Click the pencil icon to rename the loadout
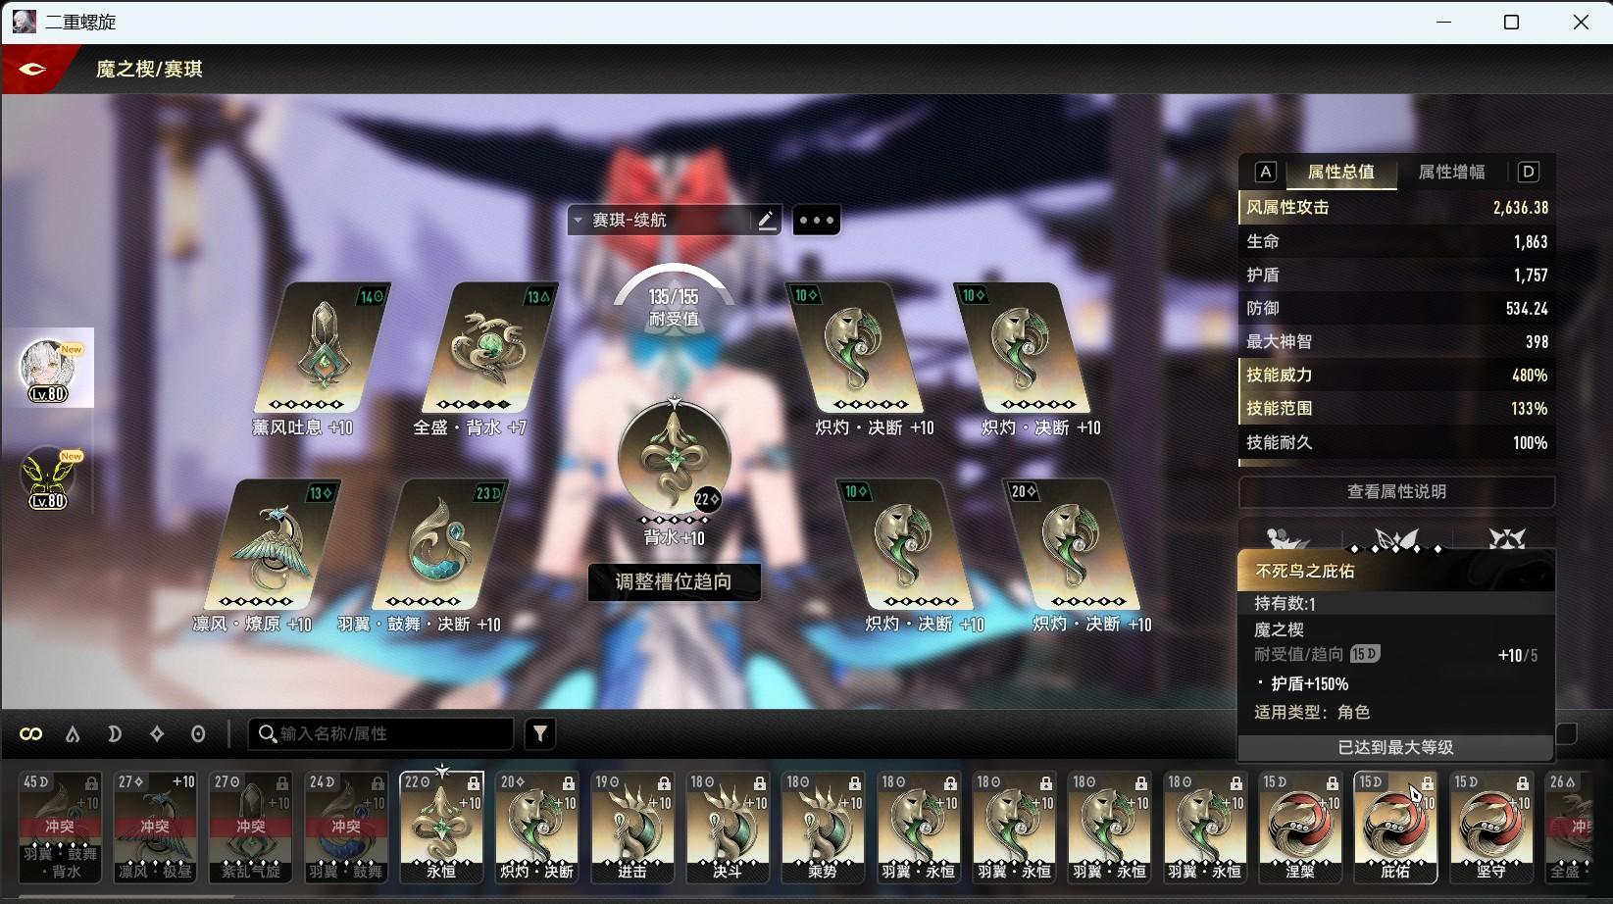 point(767,221)
